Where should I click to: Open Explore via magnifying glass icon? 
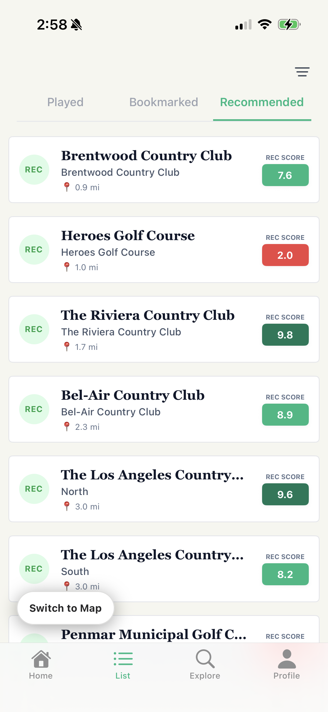tap(205, 659)
